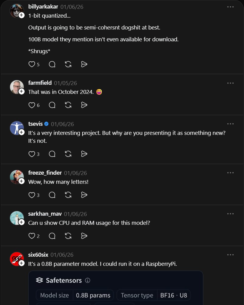244x305 pixels.
Task: Repost billyarkakar's comment
Action: (x=68, y=64)
